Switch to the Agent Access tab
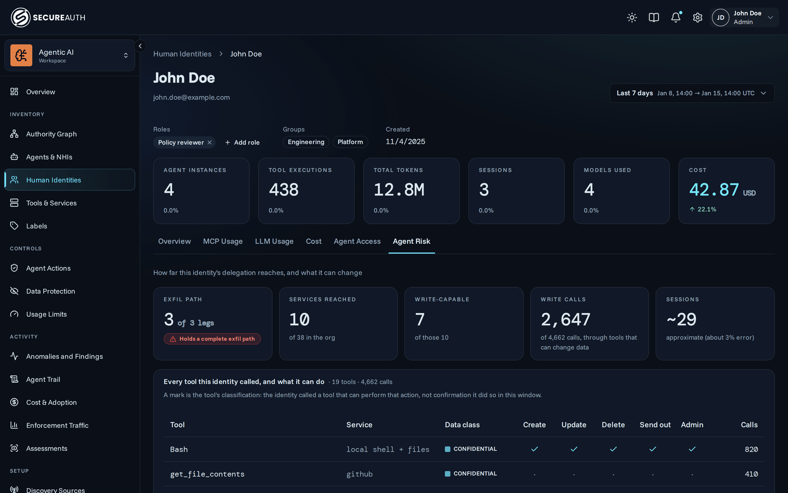The image size is (788, 493). click(x=357, y=242)
